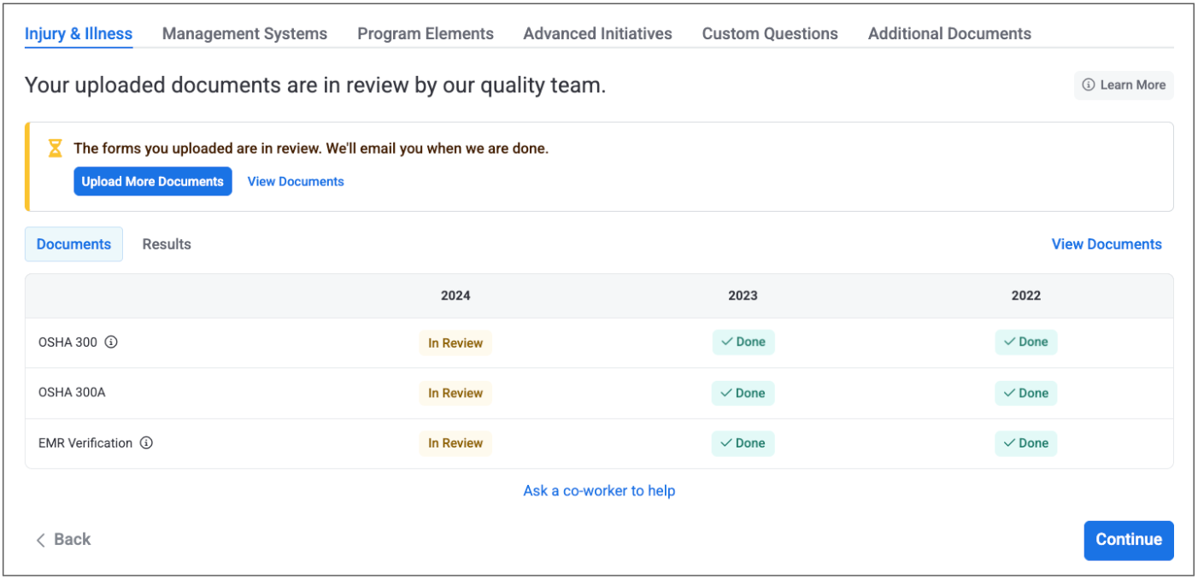1198x579 pixels.
Task: Open the Program Elements tab
Action: coord(425,34)
